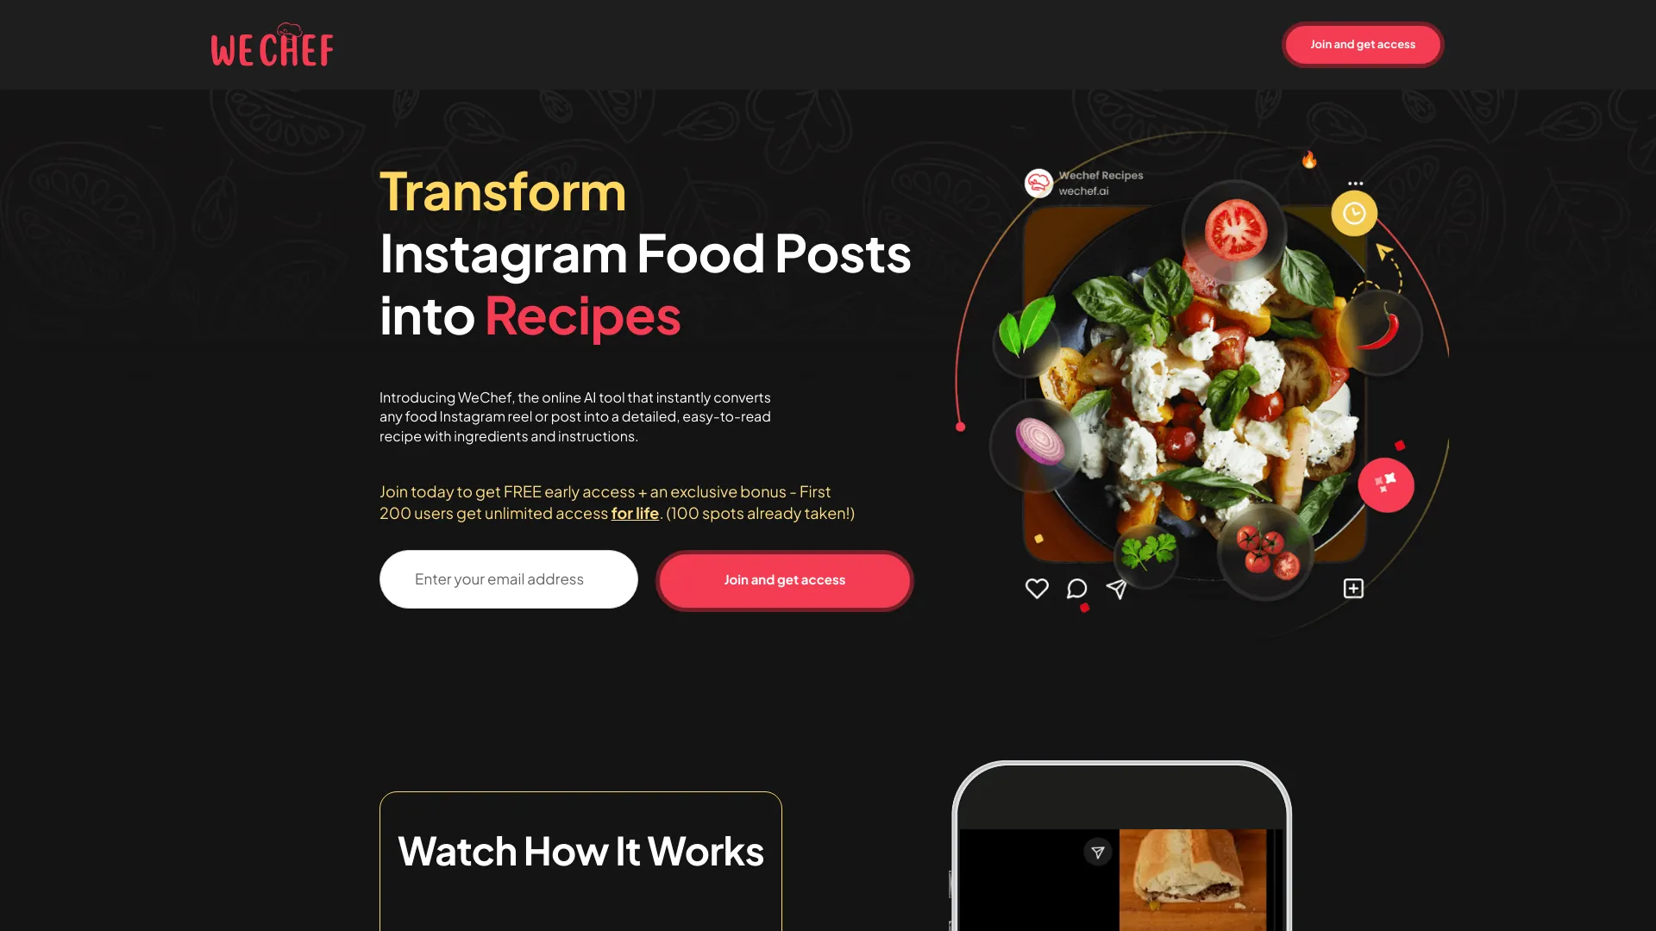Click the heart/like icon below the food post
The image size is (1656, 931).
(x=1038, y=588)
